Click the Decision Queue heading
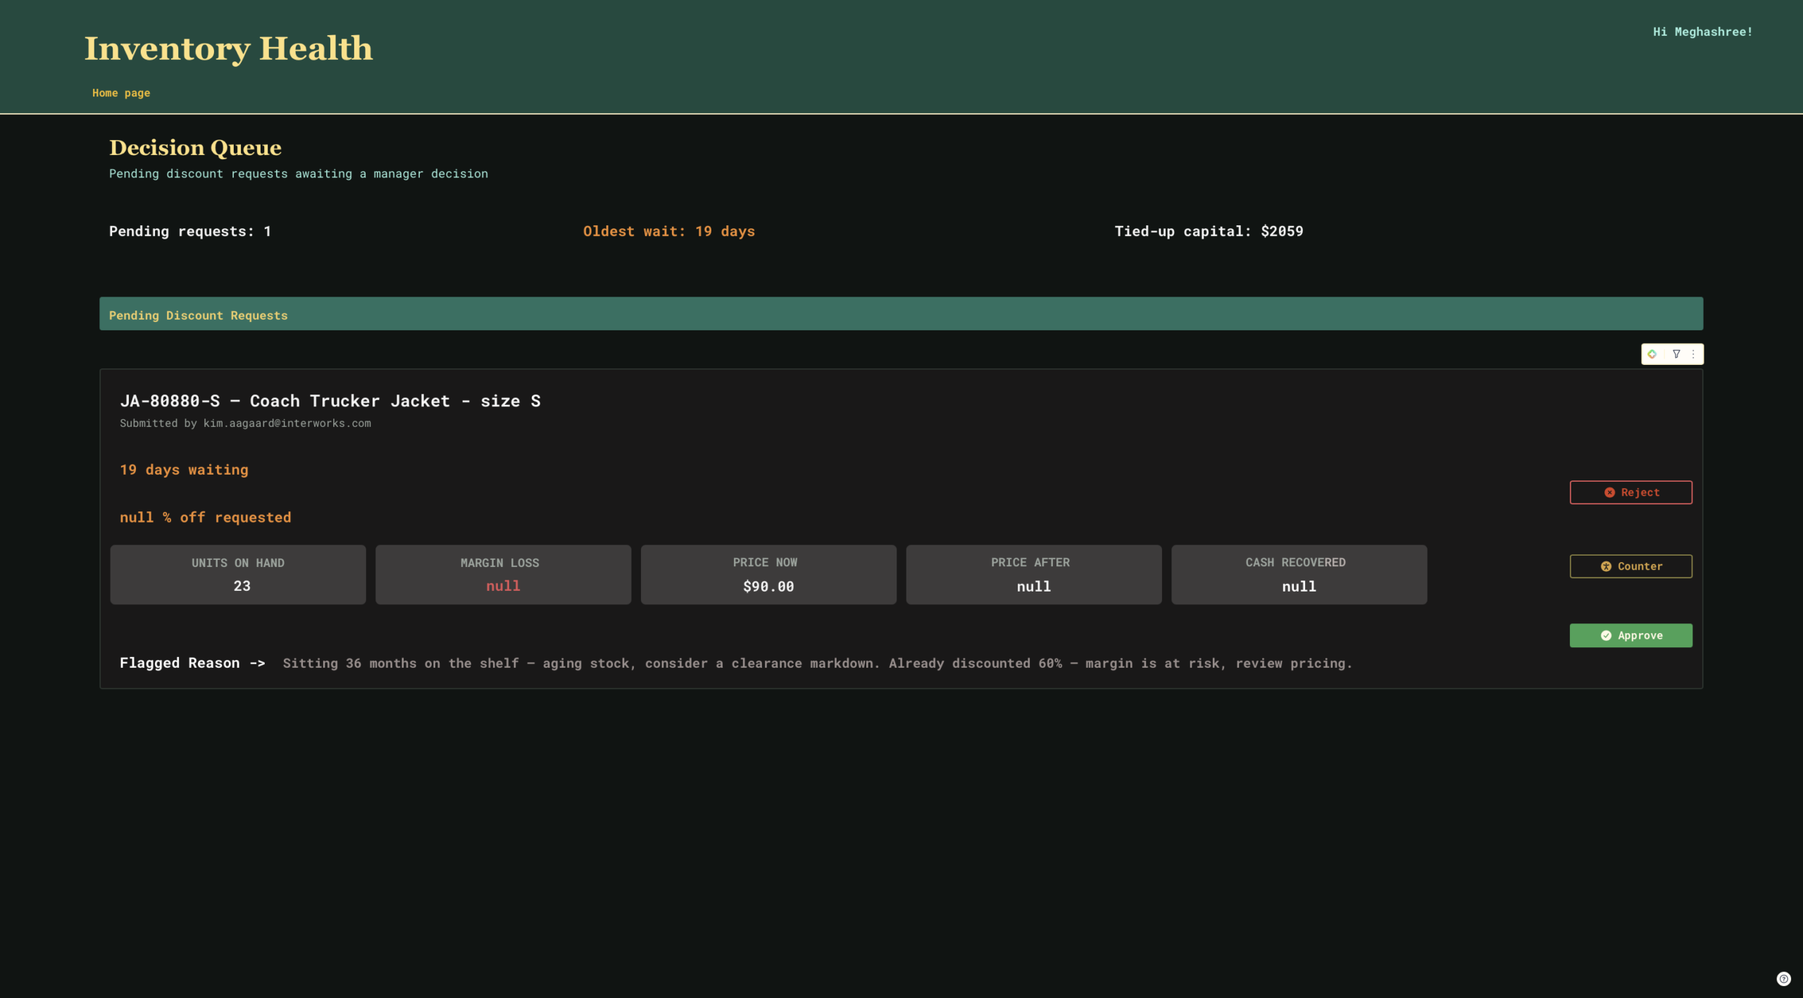 [195, 148]
